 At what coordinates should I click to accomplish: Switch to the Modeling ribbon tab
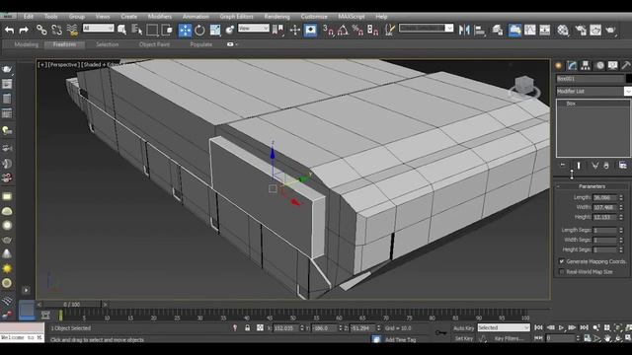[x=27, y=44]
